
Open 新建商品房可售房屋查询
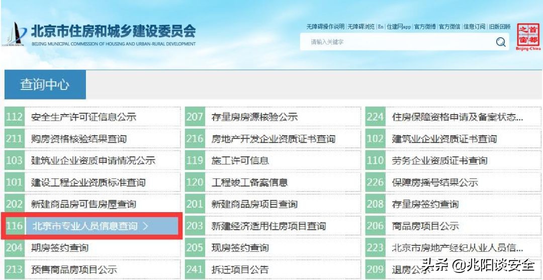click(x=83, y=204)
